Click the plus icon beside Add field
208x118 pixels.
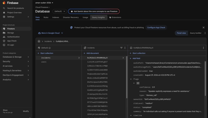(130, 58)
